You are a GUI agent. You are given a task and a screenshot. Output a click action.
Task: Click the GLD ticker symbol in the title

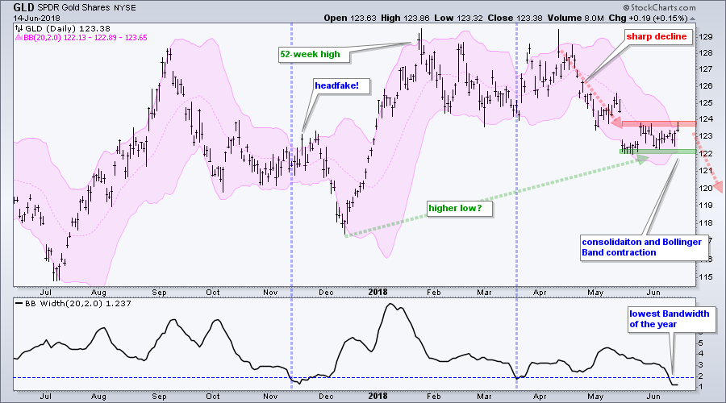pyautogui.click(x=23, y=7)
